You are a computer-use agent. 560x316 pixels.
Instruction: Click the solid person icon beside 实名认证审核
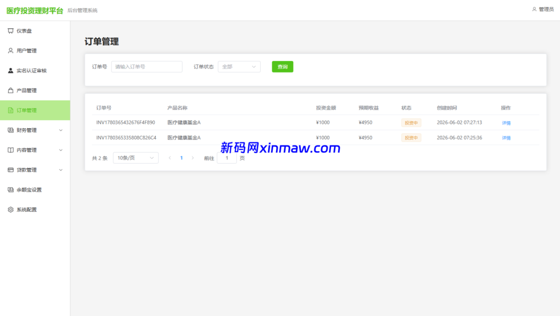11,70
